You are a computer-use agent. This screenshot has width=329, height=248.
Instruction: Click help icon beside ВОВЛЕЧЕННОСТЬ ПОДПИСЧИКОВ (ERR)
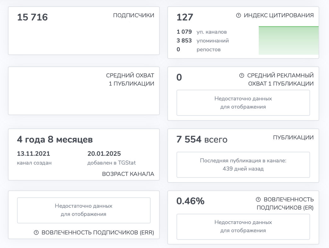click(36, 233)
